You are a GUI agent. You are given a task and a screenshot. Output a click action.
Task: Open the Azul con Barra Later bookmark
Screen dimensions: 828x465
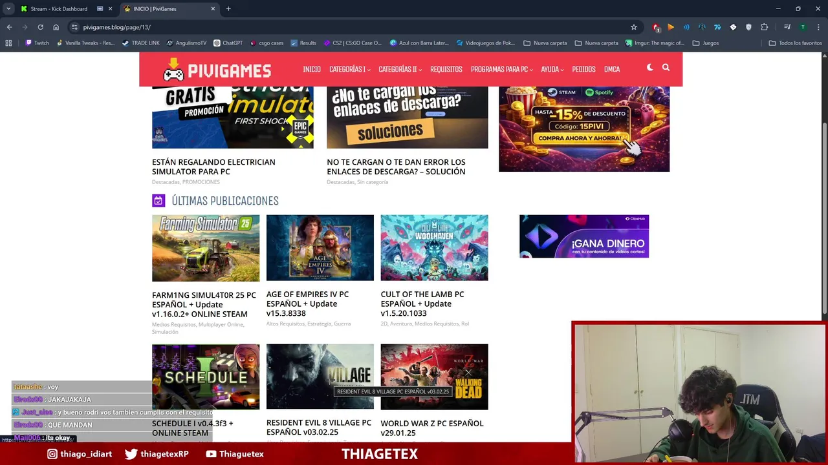pos(419,43)
